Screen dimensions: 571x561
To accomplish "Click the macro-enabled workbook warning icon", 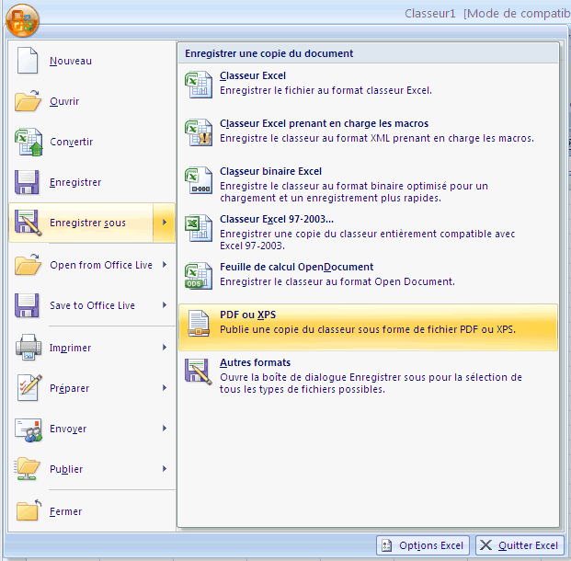I will tap(199, 132).
